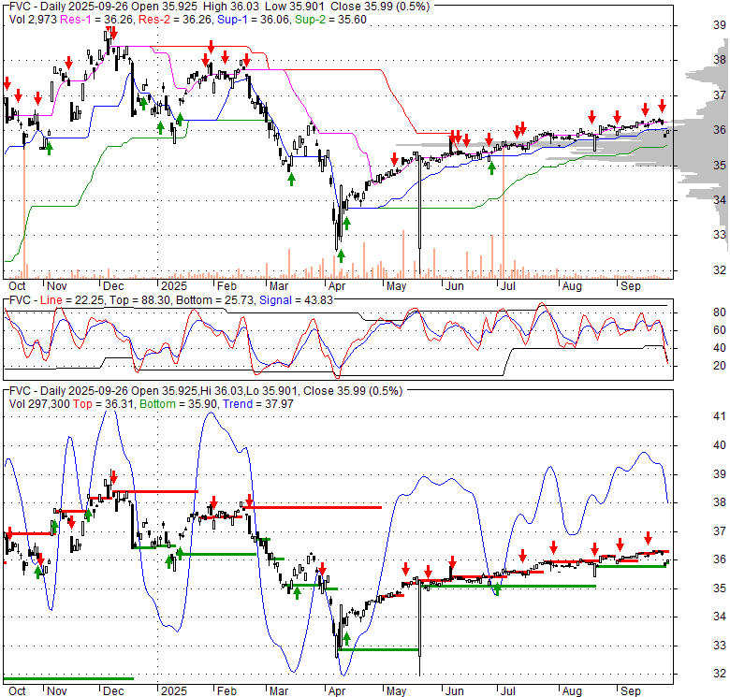Click the 39 price label on top chart
The image size is (730, 697).
coord(720,25)
